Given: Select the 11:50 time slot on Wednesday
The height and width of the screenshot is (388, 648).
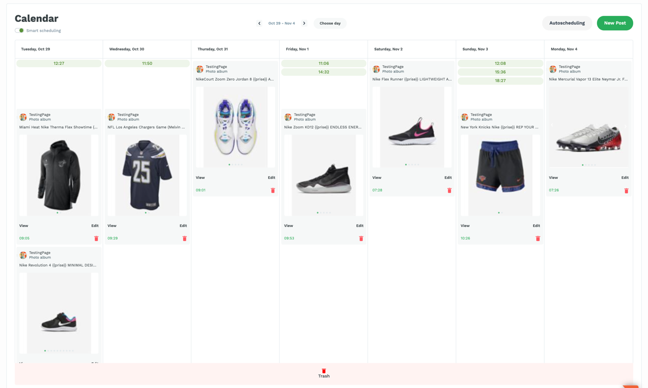Looking at the screenshot, I should (x=147, y=63).
